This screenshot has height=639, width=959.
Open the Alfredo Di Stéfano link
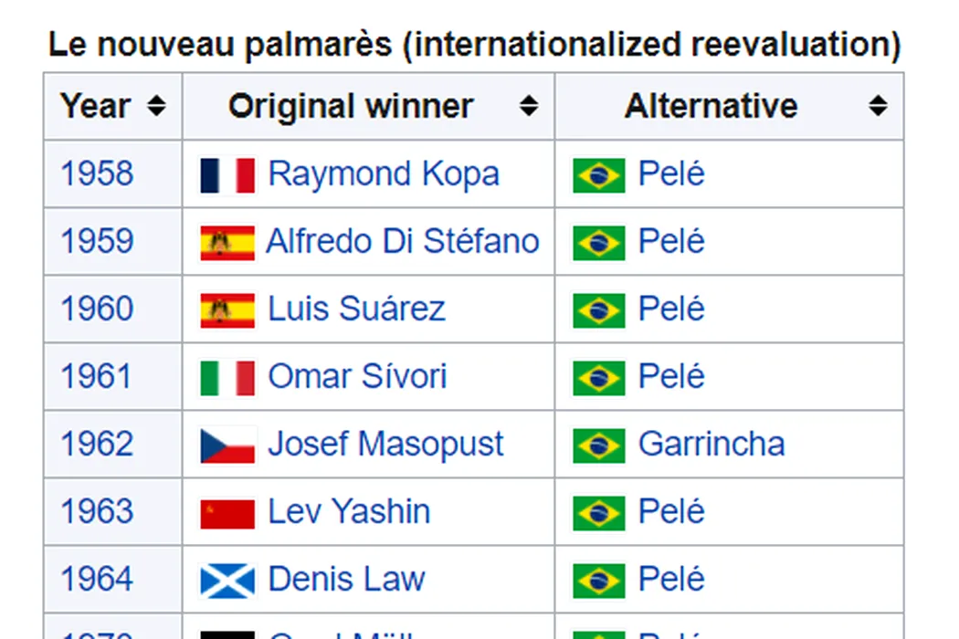[x=403, y=241]
